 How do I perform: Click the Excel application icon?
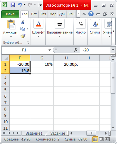[x=4, y=5]
